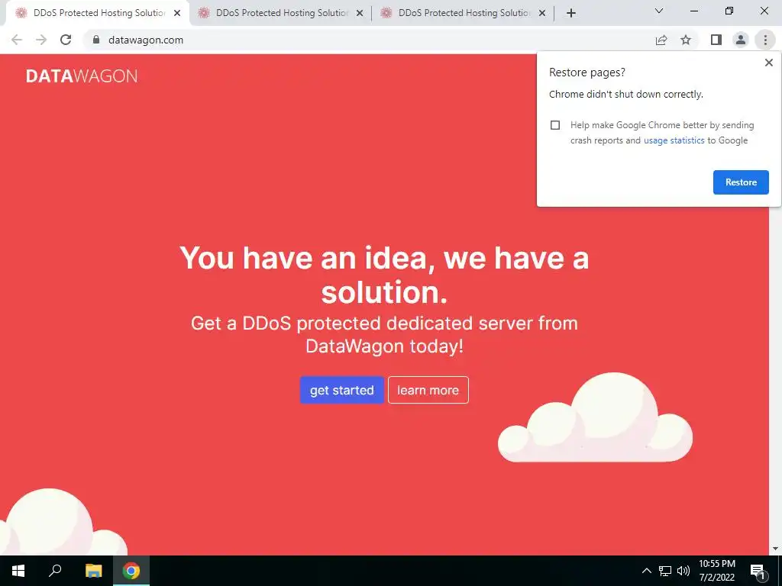Bookmark this tab with the star icon
The width and height of the screenshot is (782, 586).
pos(686,40)
